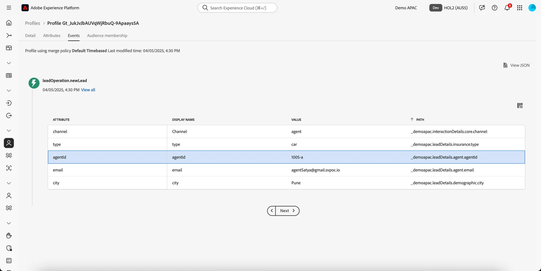
Task: Click the View JSON icon
Action: (505, 65)
